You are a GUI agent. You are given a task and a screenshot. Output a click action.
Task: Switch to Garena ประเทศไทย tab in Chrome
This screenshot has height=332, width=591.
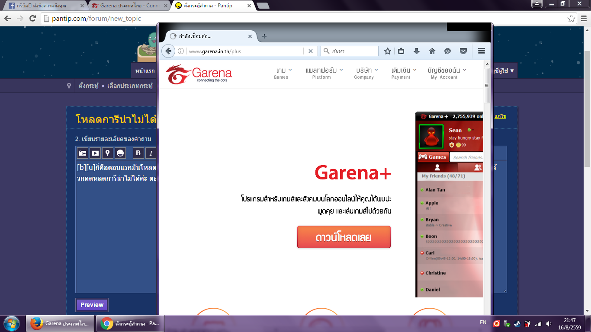tap(129, 6)
